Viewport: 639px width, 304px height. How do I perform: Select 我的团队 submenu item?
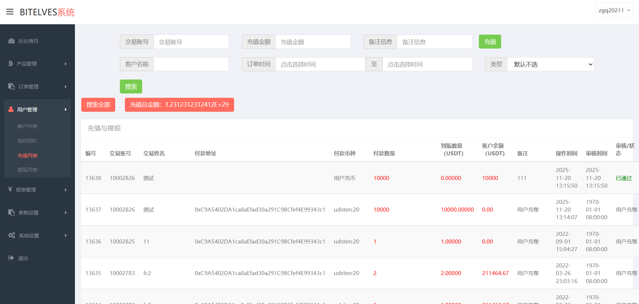[27, 141]
